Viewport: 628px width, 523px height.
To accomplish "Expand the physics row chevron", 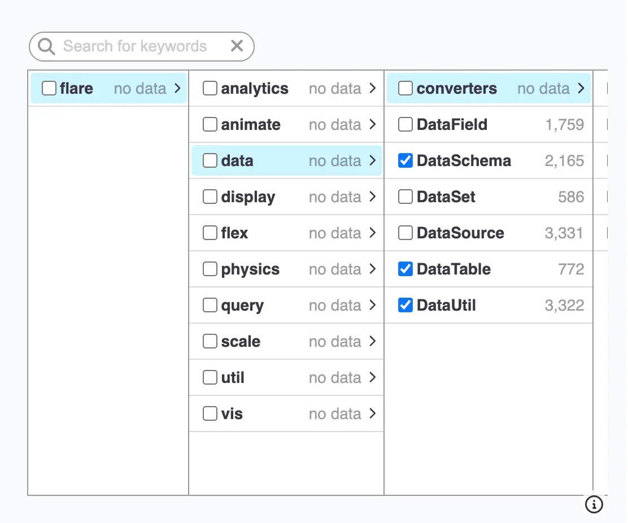I will pyautogui.click(x=373, y=269).
